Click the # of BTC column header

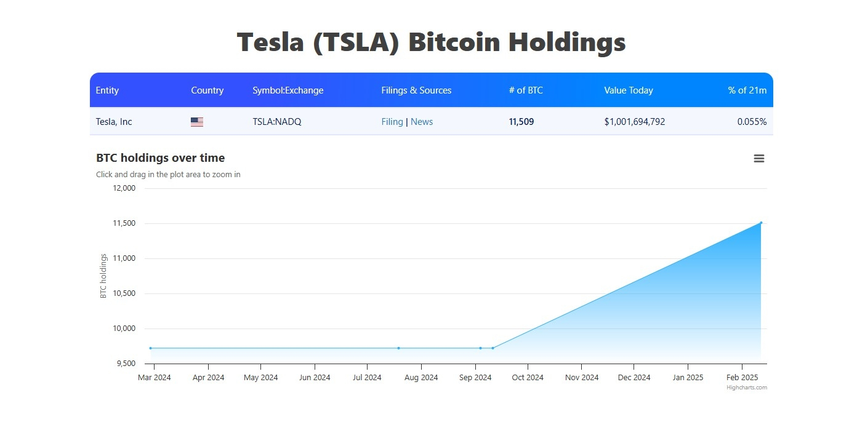(x=526, y=90)
